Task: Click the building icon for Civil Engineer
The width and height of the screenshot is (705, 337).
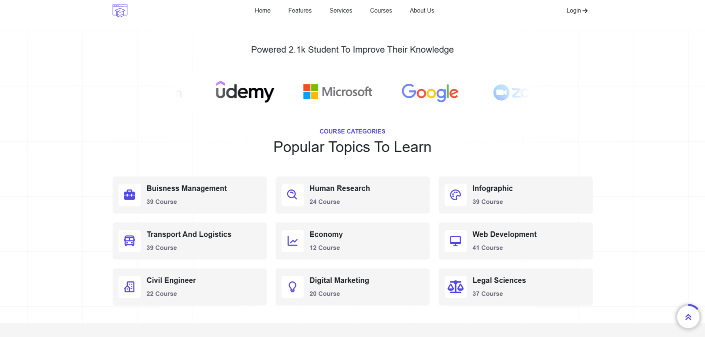Action: 130,287
